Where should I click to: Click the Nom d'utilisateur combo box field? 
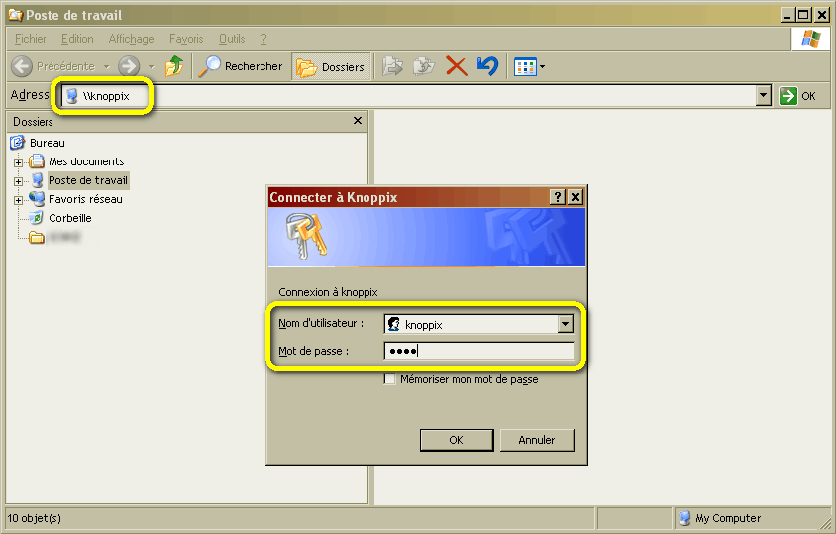click(471, 324)
